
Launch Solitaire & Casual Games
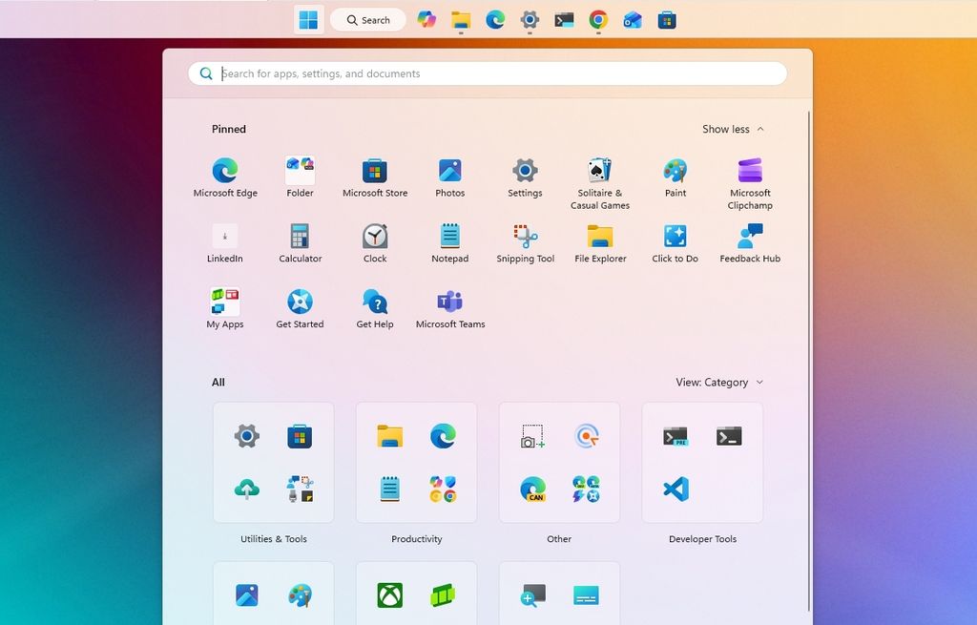click(x=600, y=184)
